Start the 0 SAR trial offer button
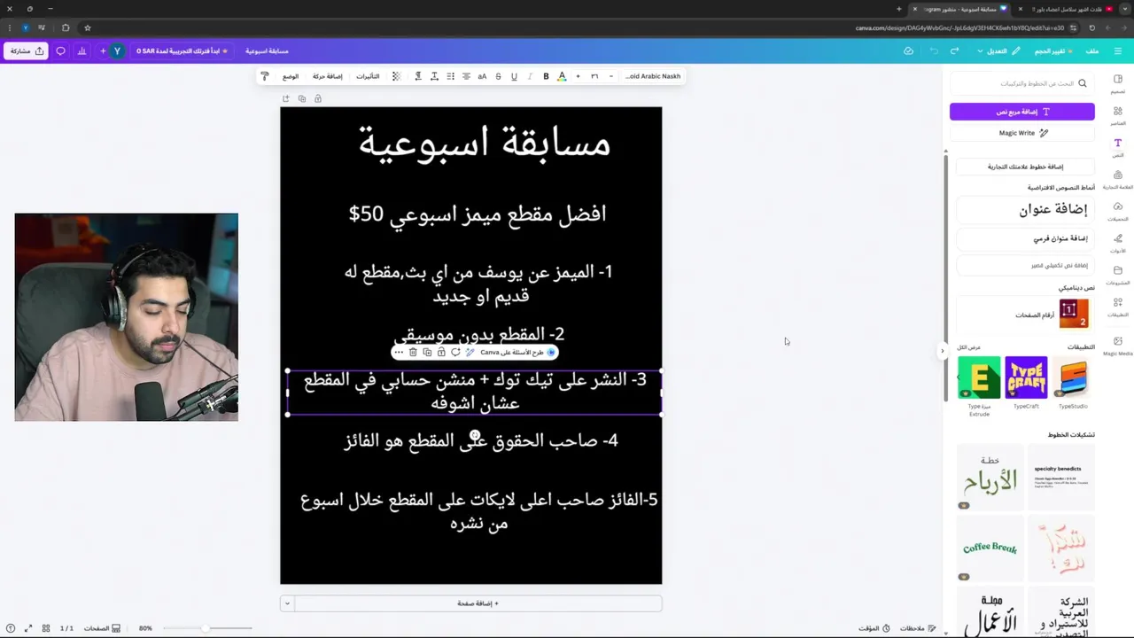Screen dimensions: 1134x638 coord(183,51)
